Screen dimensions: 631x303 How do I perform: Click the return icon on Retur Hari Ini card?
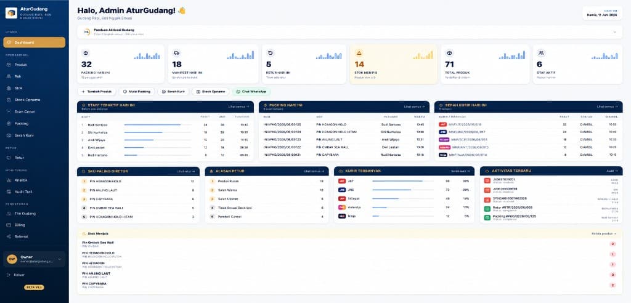pos(271,53)
